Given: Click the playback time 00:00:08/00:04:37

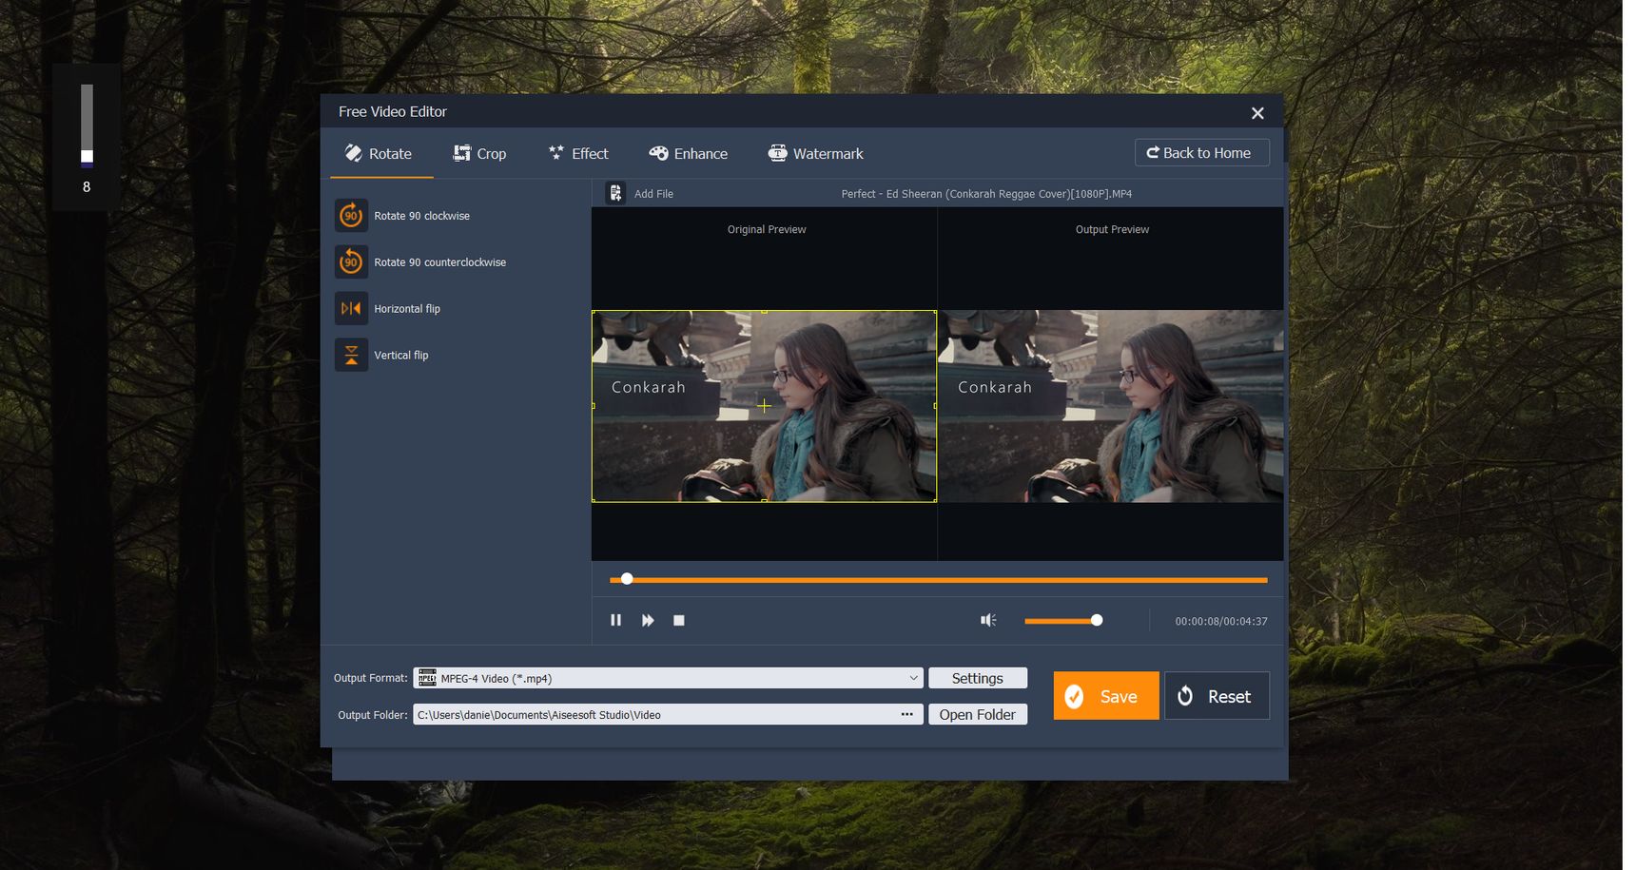Looking at the screenshot, I should point(1221,621).
